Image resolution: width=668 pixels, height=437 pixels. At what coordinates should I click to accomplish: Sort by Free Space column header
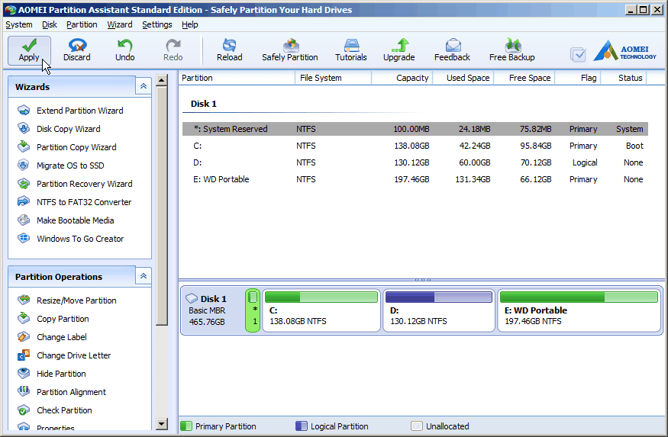pyautogui.click(x=524, y=78)
